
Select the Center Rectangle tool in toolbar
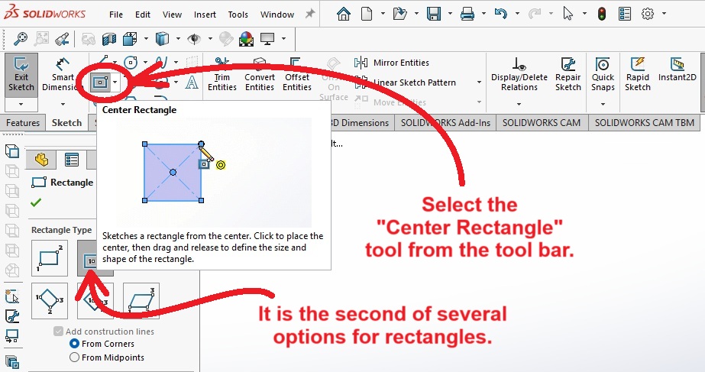99,82
